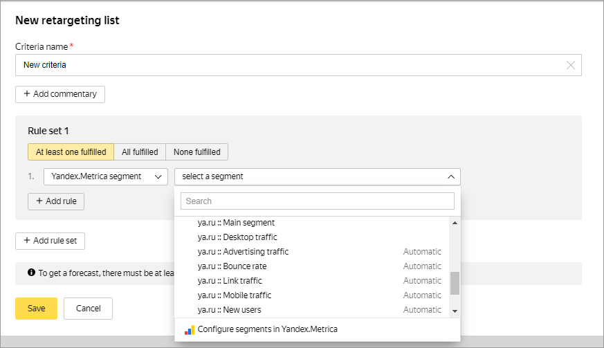Choose 'ya.ru :: Mobile traffic' segment

pos(234,295)
